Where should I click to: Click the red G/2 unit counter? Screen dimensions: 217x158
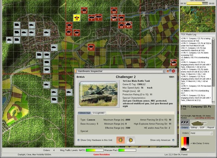[84, 11]
